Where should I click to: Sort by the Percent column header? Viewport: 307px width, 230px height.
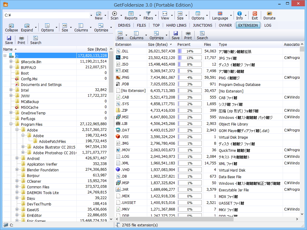189,44
